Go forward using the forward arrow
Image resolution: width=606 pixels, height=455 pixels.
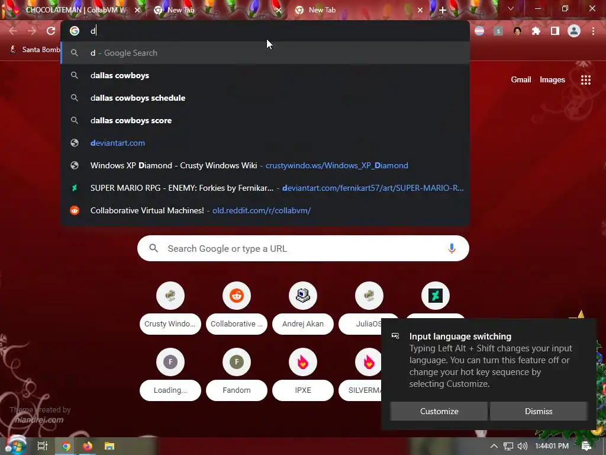click(x=32, y=31)
